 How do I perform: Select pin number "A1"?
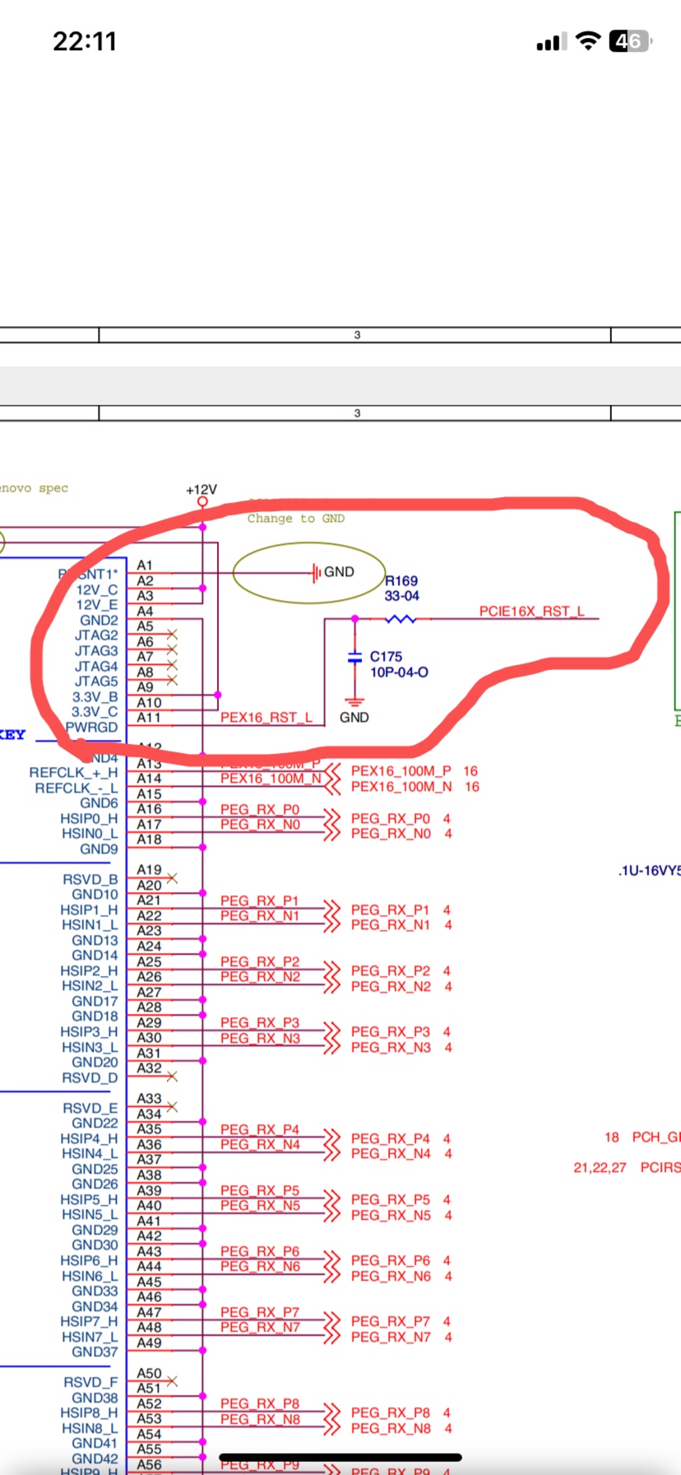coord(145,565)
